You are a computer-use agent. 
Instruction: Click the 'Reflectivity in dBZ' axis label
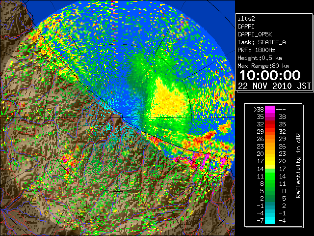pos(298,165)
